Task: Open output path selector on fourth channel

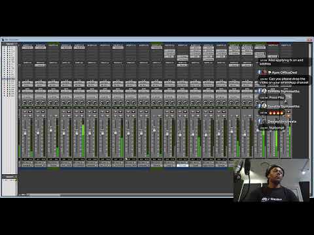Action: (x=66, y=86)
